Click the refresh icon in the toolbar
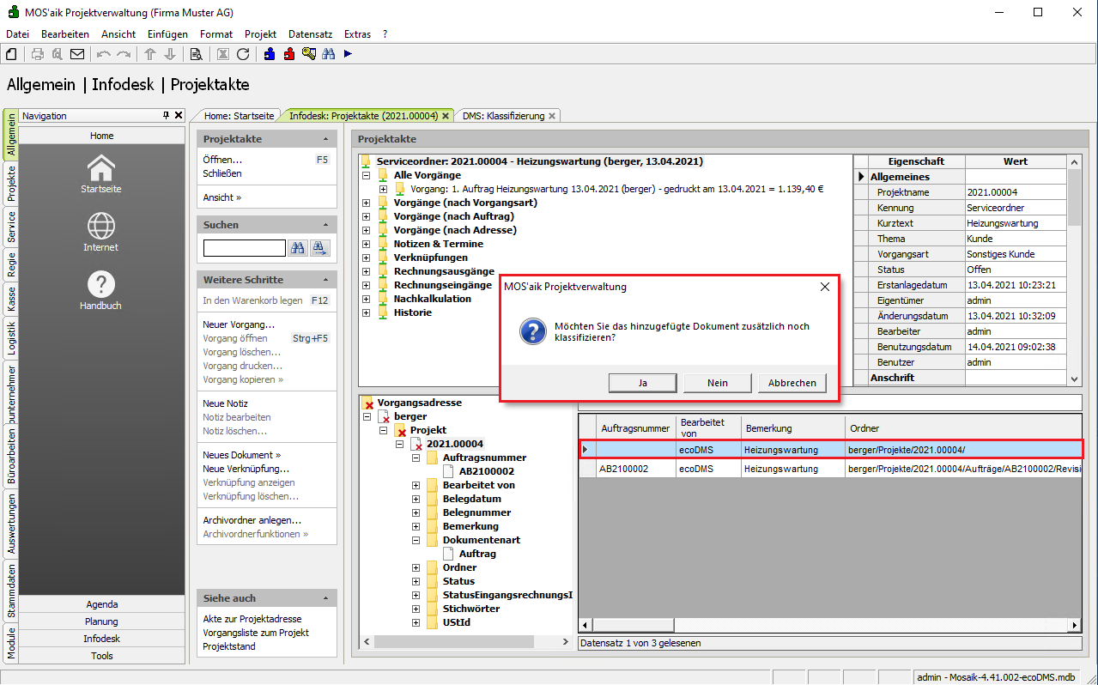Viewport: 1098px width, 685px height. (243, 54)
